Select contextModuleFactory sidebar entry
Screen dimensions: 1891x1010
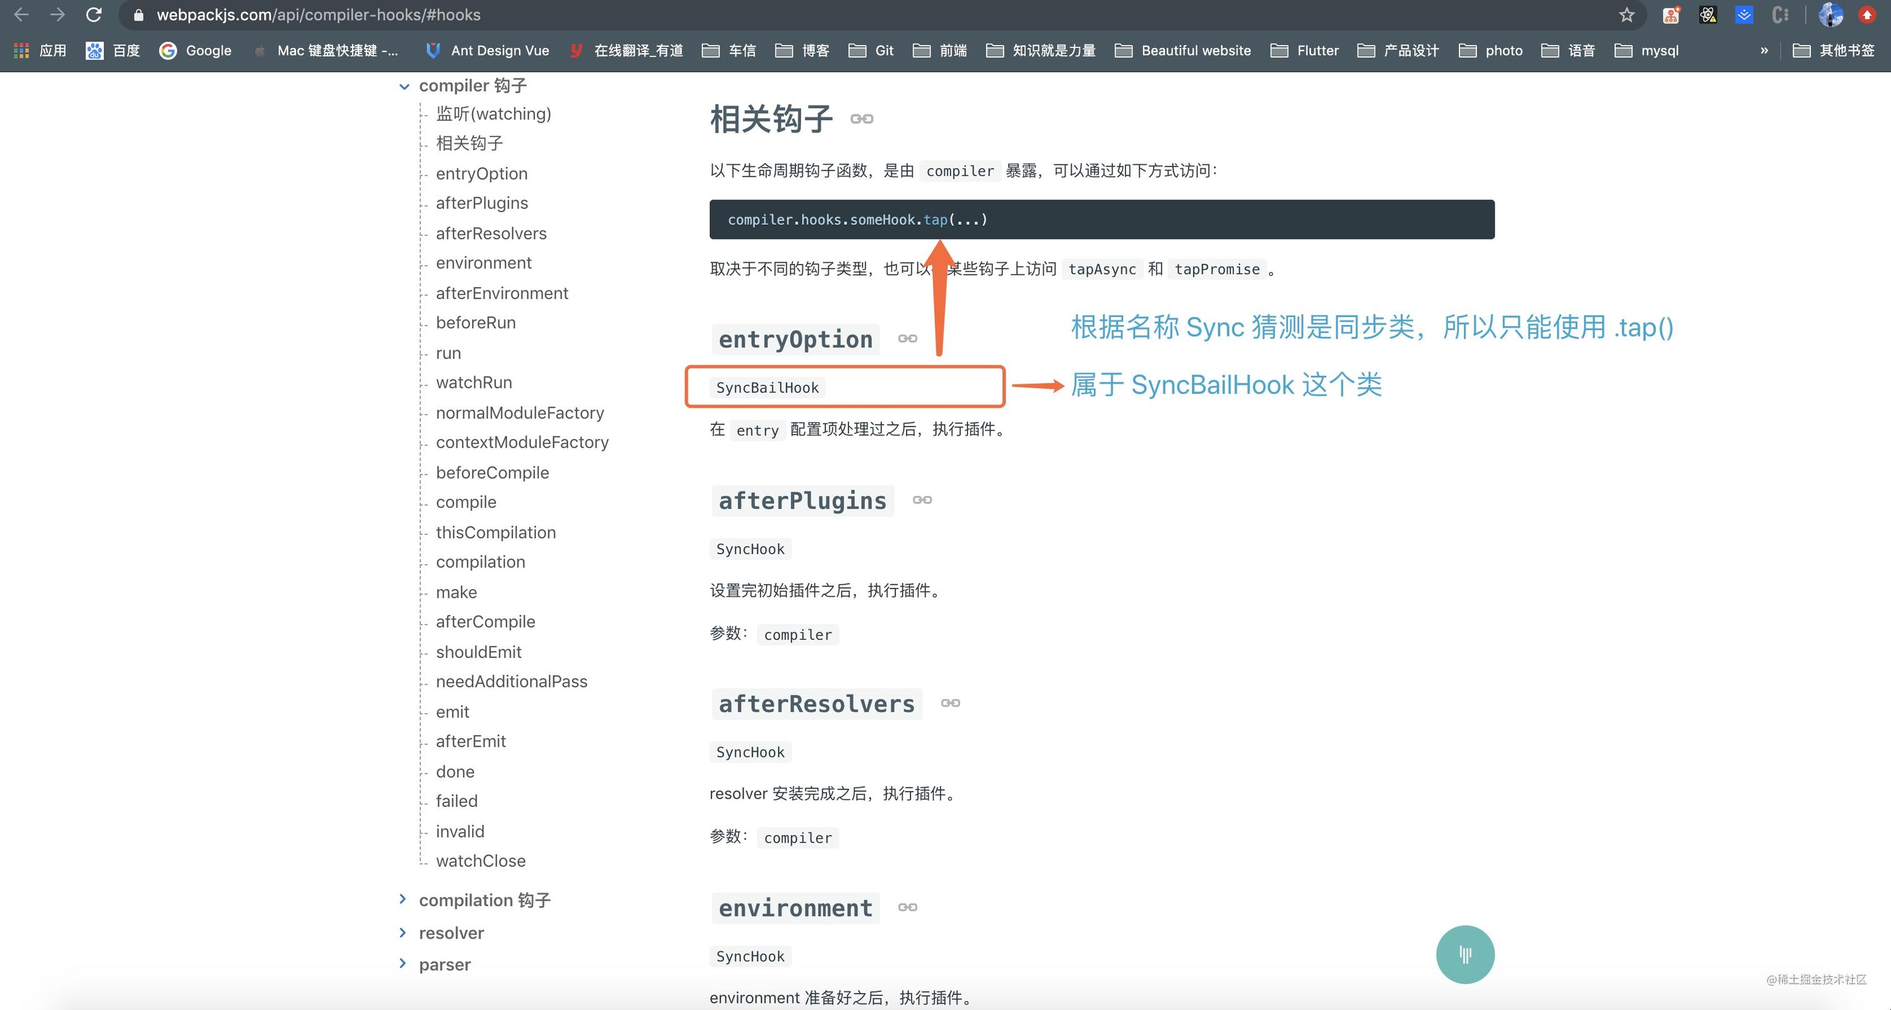[x=522, y=442]
